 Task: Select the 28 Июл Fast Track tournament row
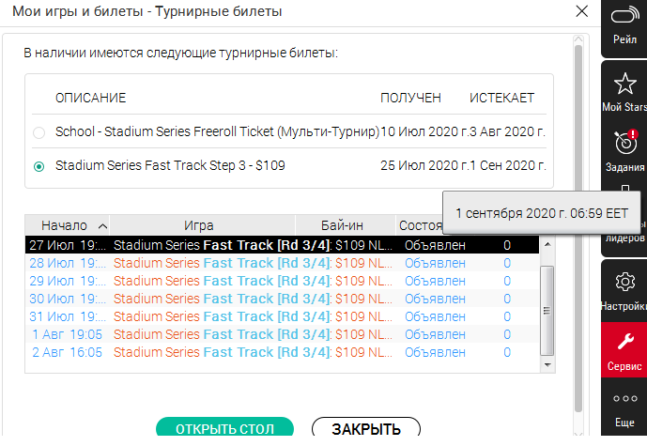tap(282, 263)
